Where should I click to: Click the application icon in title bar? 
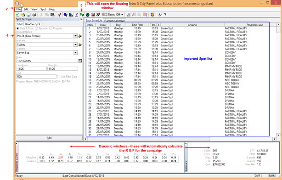[17, 3]
